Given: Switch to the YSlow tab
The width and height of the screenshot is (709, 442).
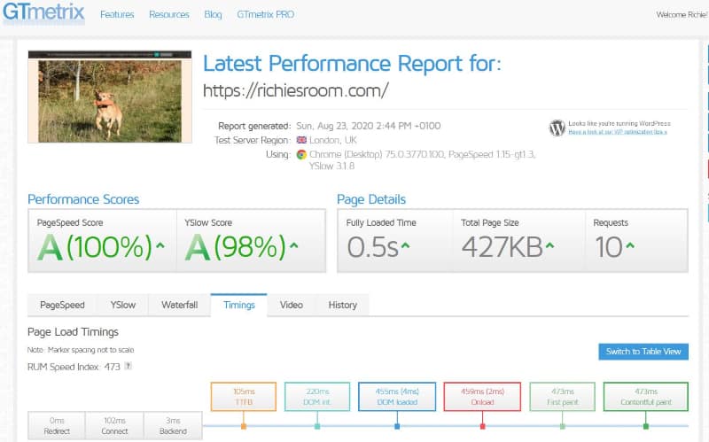Looking at the screenshot, I should (x=123, y=305).
